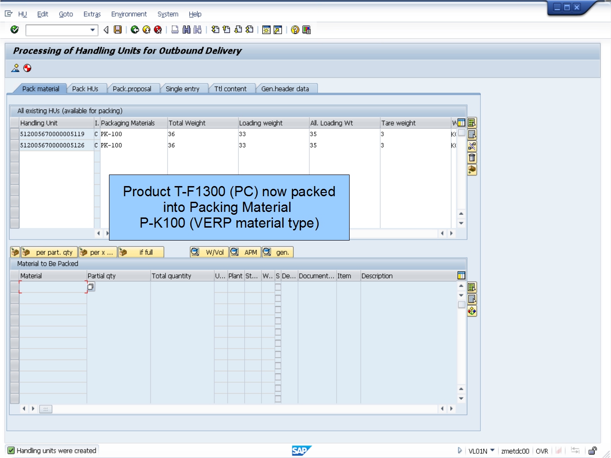Create a new session icon
The height and width of the screenshot is (458, 611).
(266, 30)
